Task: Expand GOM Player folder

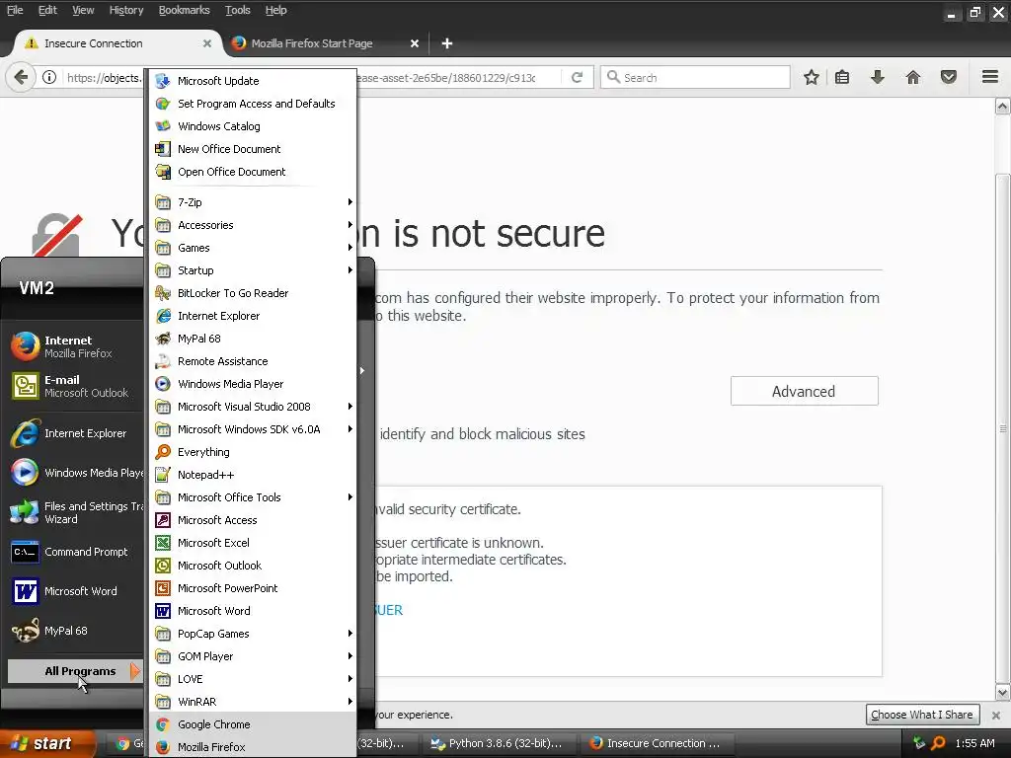Action: click(x=252, y=656)
